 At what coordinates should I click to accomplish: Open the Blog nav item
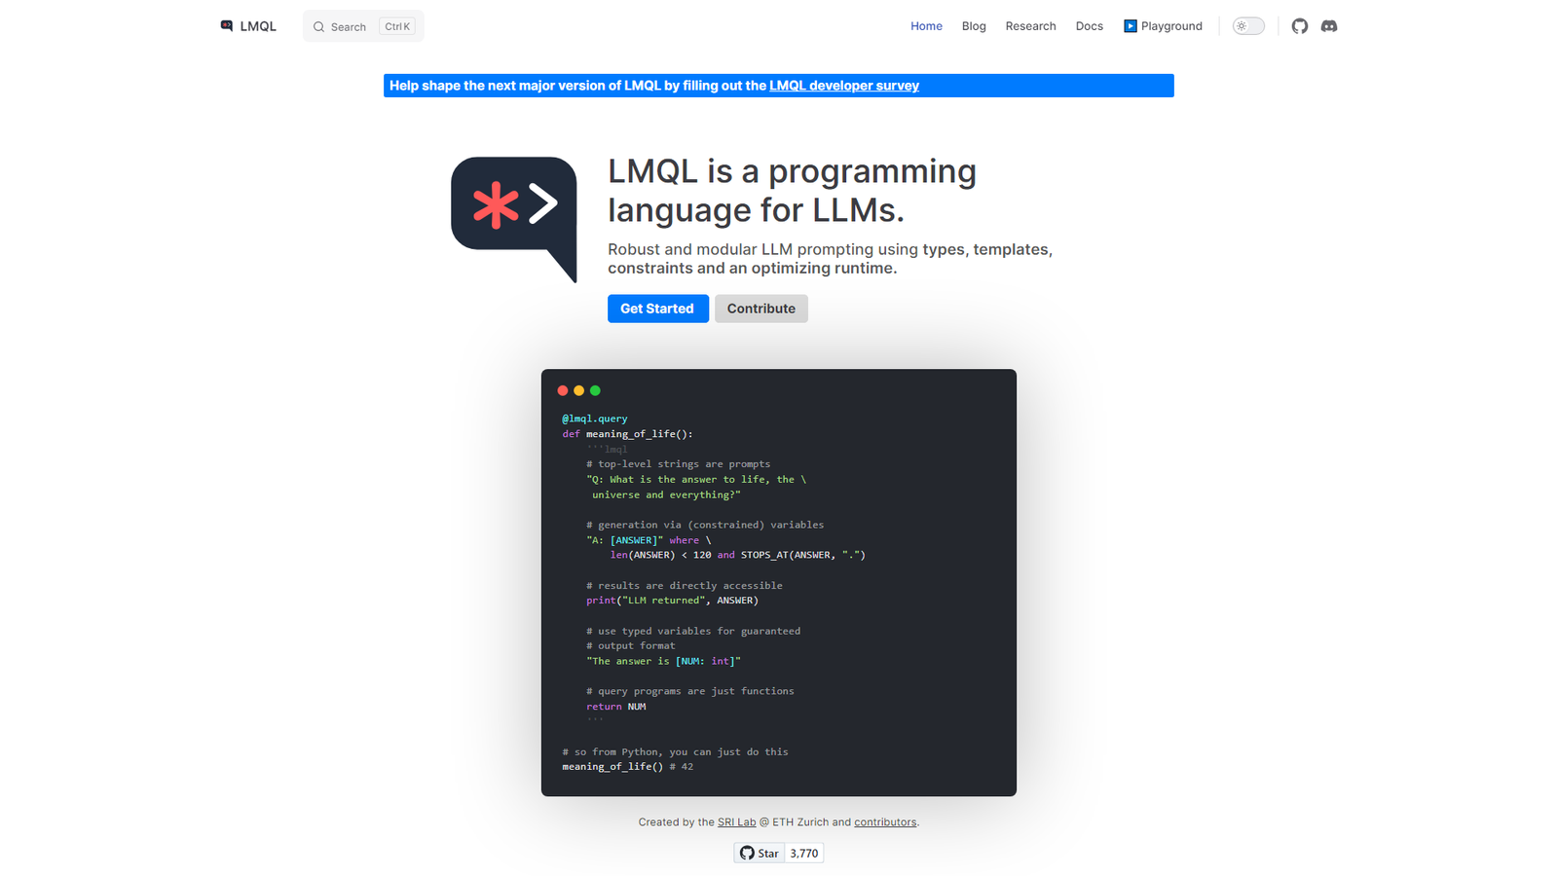click(974, 26)
